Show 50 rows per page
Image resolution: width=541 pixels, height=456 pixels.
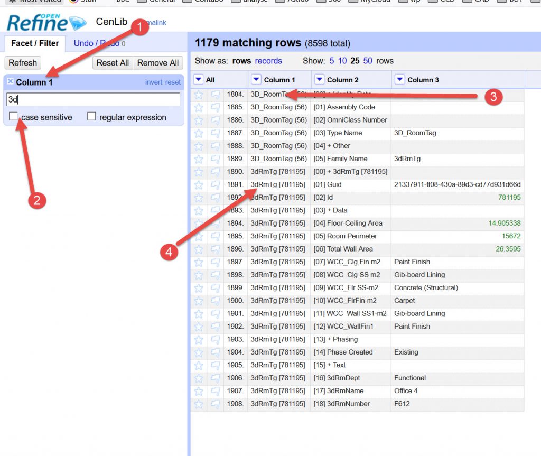point(368,61)
